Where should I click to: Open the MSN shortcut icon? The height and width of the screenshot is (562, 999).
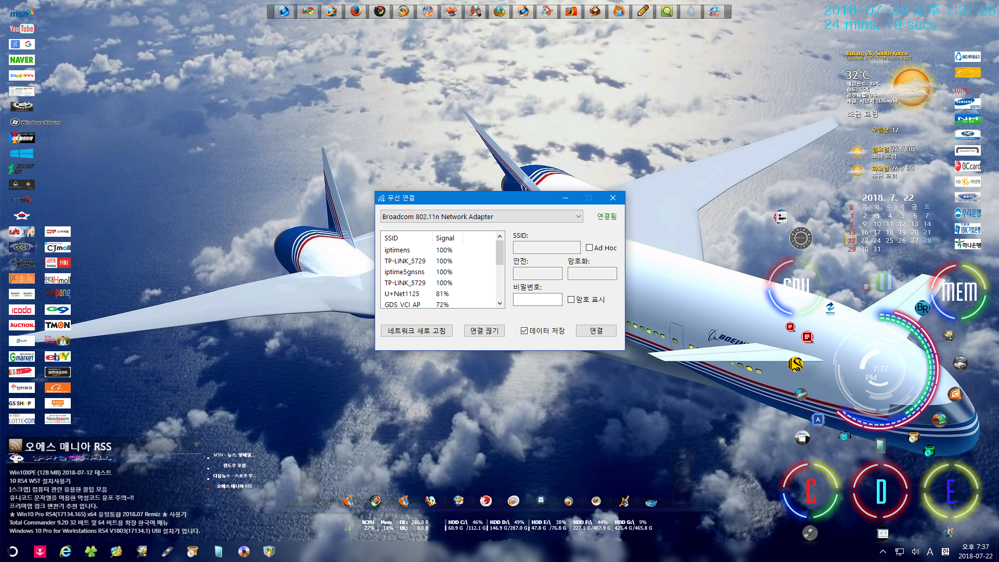point(21,13)
